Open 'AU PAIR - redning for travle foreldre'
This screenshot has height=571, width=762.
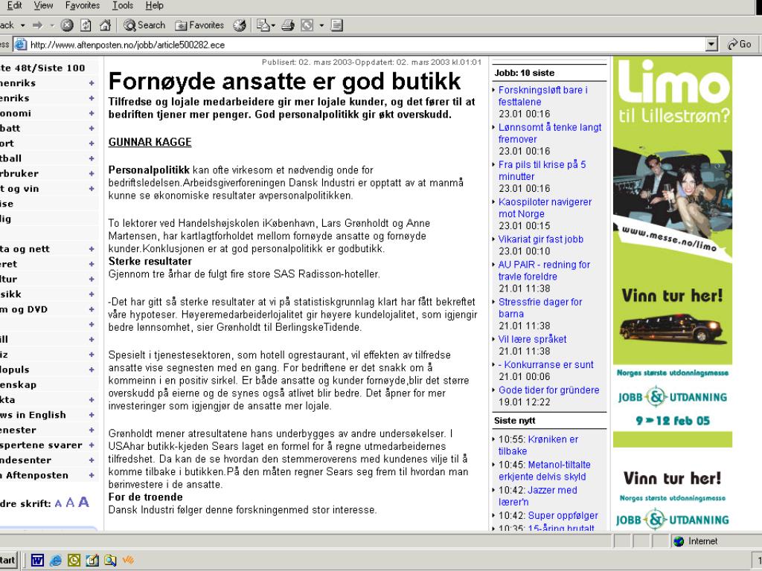pyautogui.click(x=544, y=271)
